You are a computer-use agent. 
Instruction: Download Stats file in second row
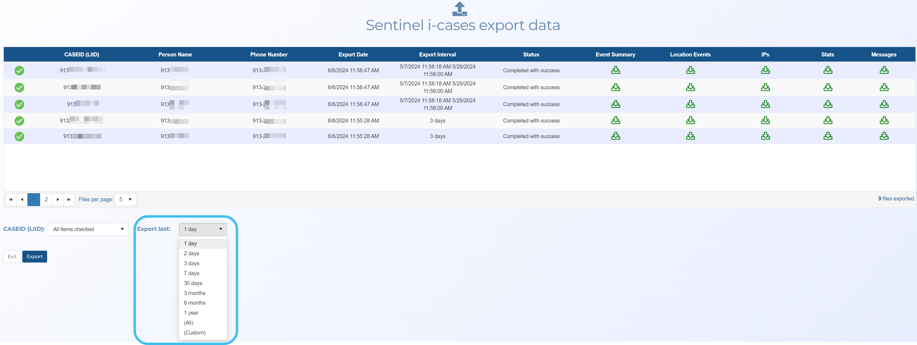coord(827,87)
